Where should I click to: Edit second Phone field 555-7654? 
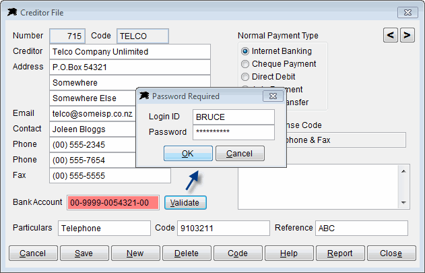coord(93,160)
